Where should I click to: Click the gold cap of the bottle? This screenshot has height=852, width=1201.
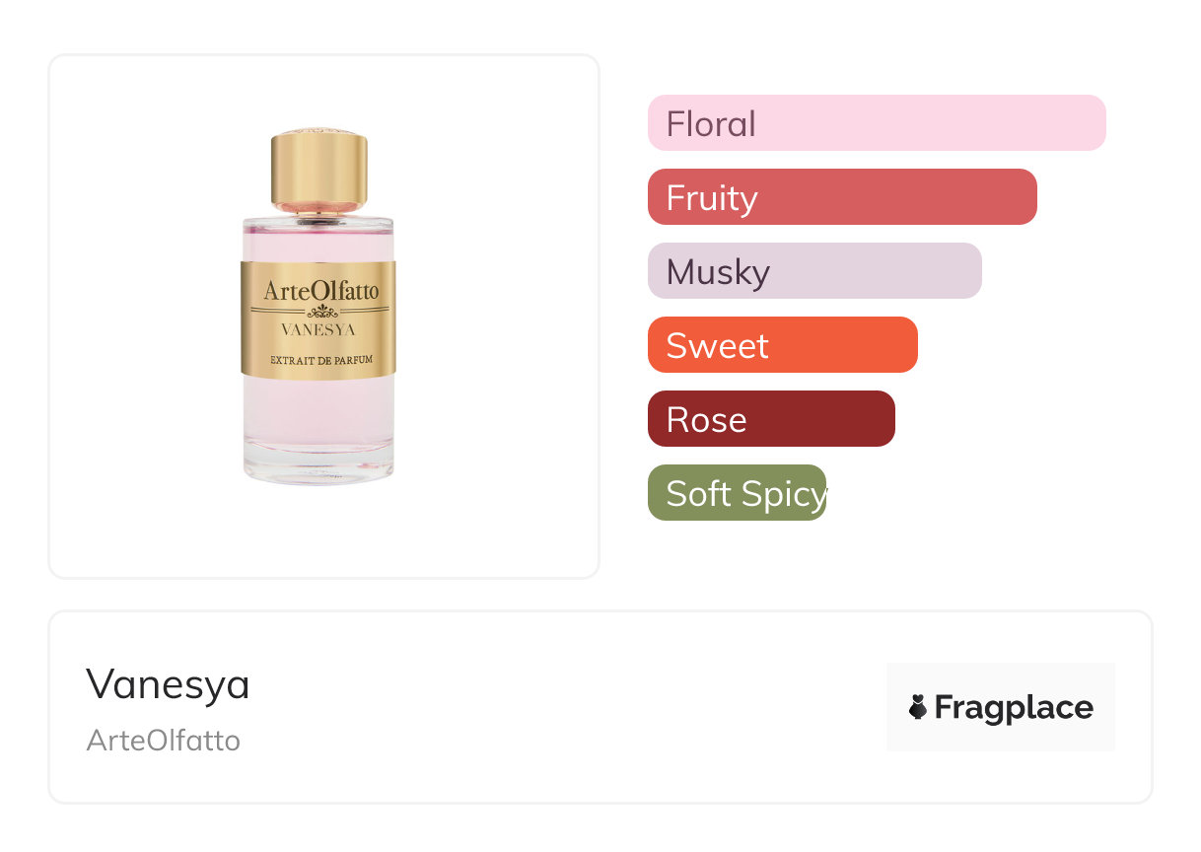[x=318, y=170]
